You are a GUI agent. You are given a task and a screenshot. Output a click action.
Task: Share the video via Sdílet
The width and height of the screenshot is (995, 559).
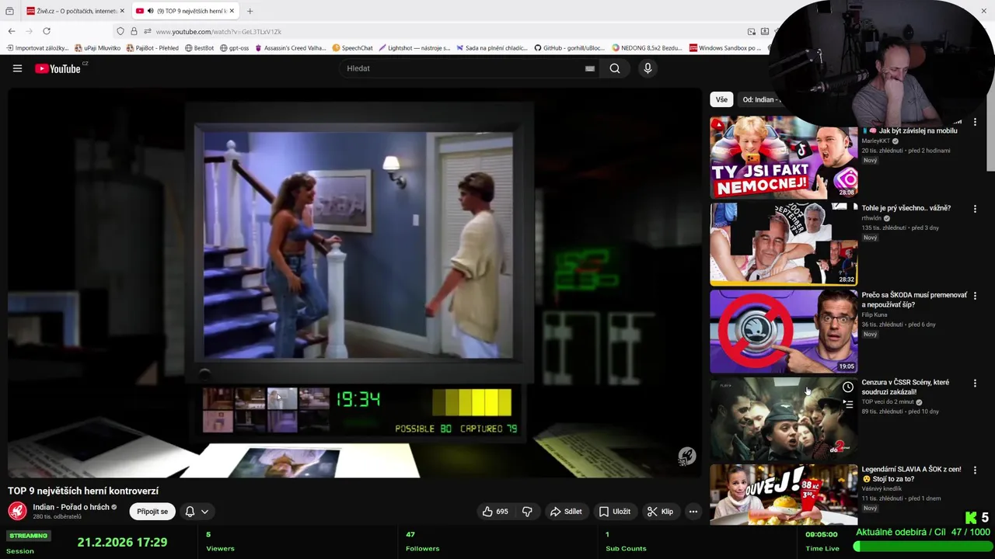[566, 512]
